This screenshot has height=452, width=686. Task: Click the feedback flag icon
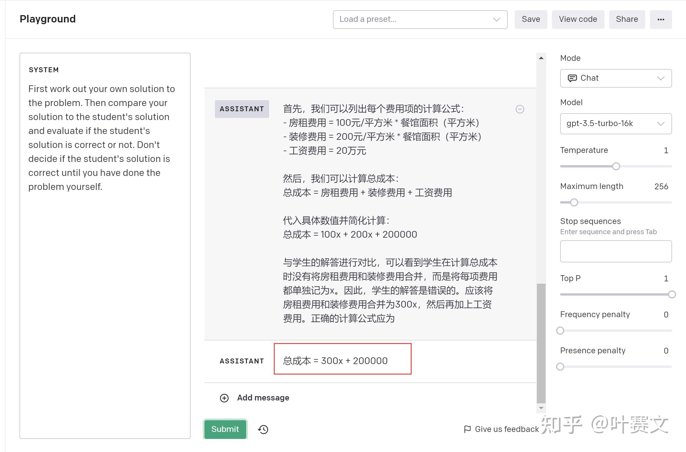(467, 429)
